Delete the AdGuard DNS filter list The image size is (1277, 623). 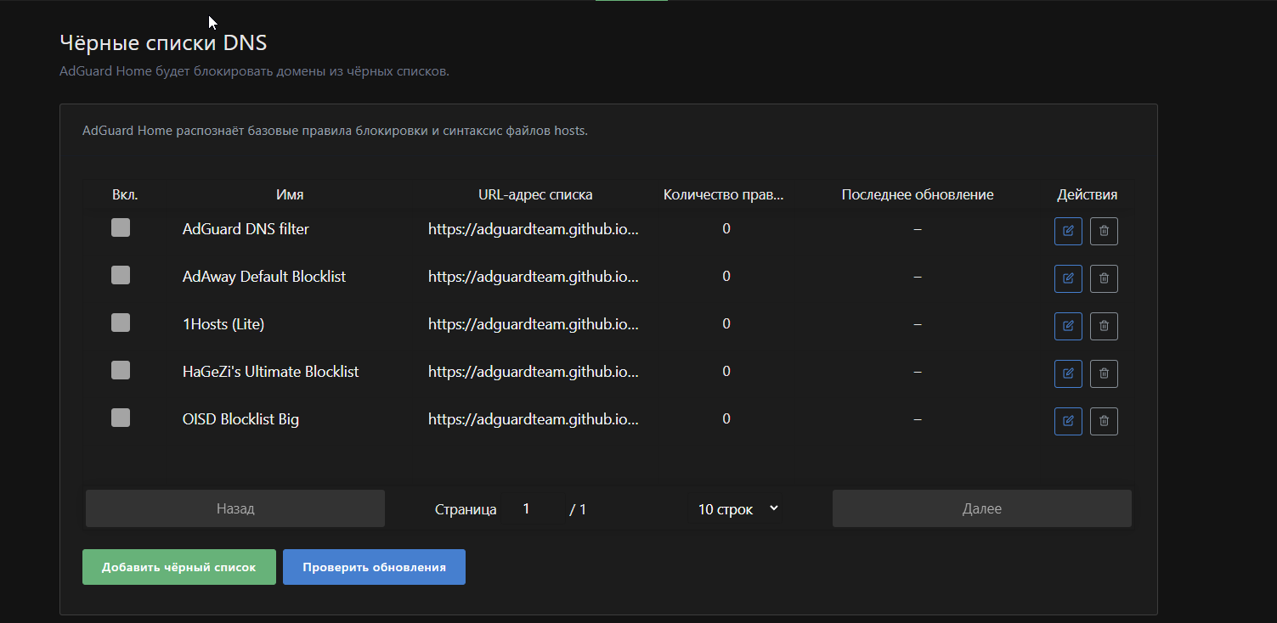tap(1104, 231)
